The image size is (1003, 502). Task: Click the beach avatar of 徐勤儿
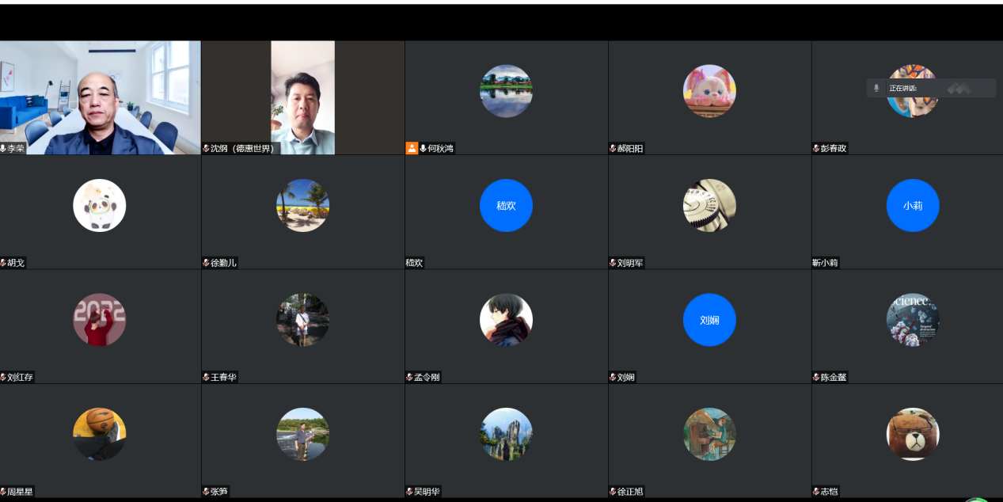coord(302,205)
